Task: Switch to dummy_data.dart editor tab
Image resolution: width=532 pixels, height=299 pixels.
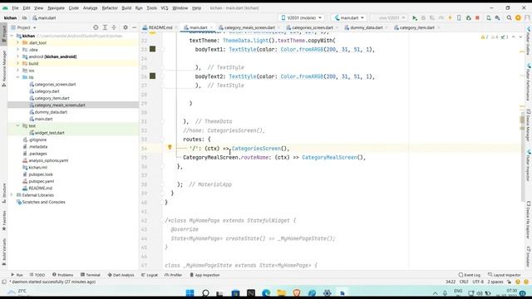Action: pos(366,27)
